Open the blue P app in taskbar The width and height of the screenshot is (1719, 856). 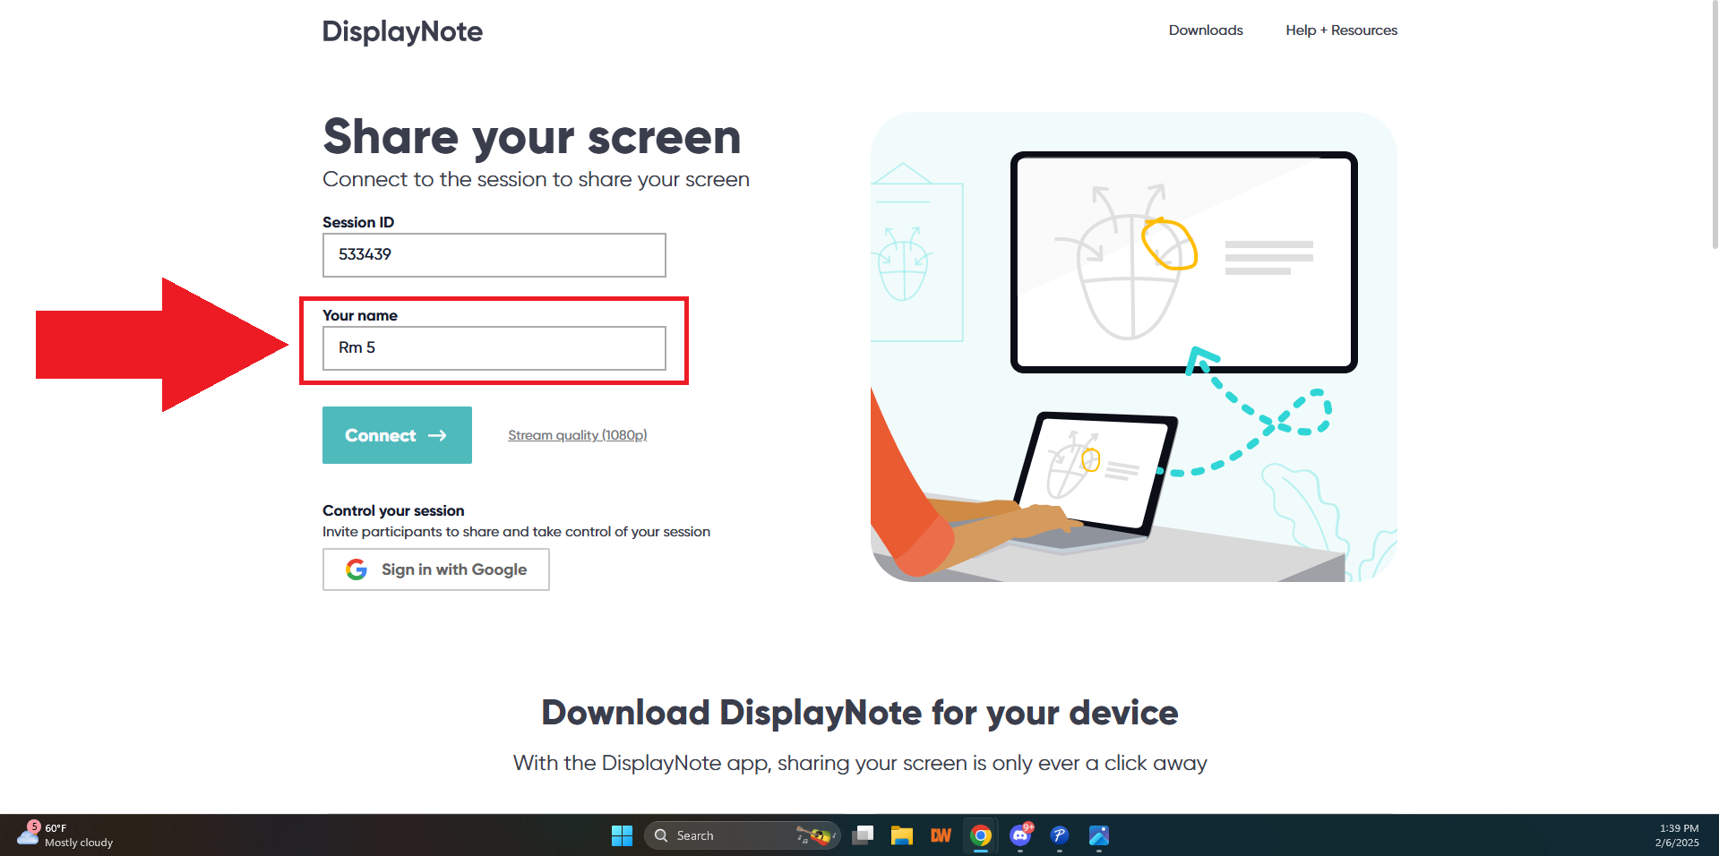click(x=1060, y=835)
